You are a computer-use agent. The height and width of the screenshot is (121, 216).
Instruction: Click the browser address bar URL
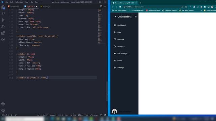[135, 7]
